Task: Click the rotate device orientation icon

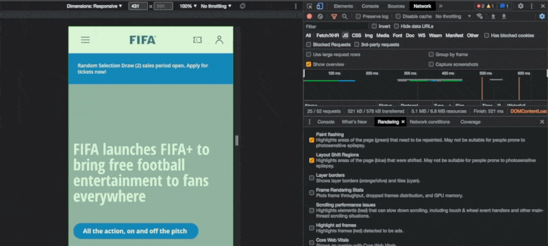Action: (x=243, y=6)
